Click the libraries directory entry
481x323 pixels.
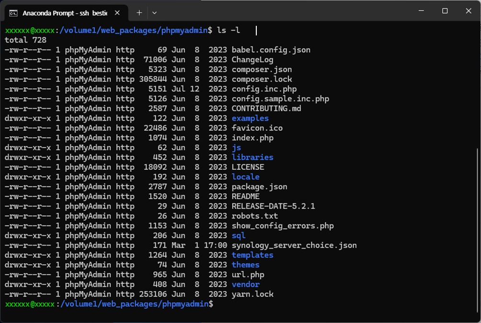pos(252,157)
